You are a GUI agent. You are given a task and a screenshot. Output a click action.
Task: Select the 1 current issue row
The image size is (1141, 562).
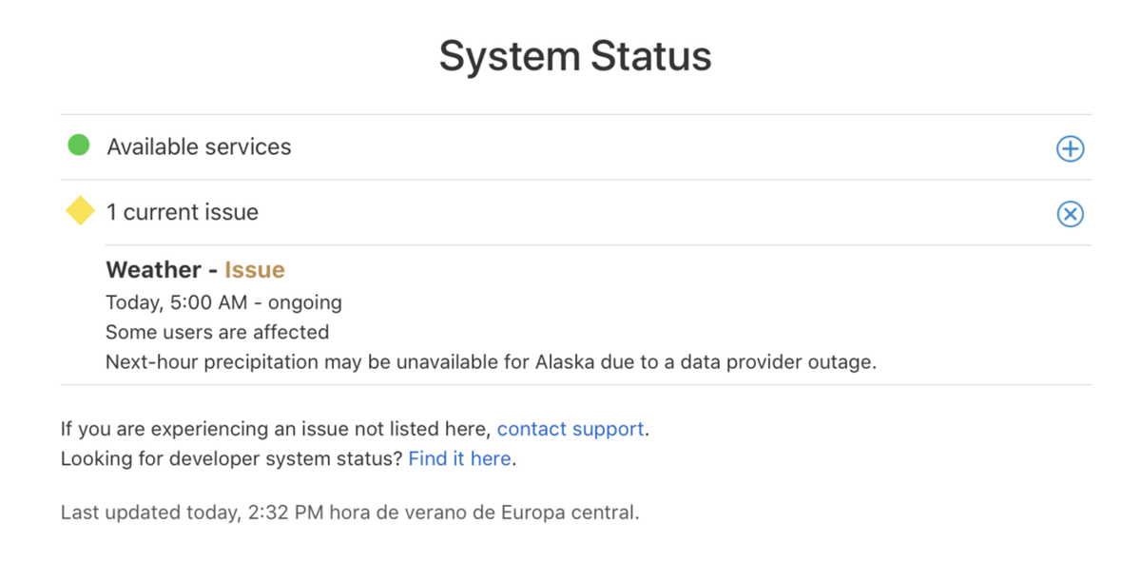183,212
